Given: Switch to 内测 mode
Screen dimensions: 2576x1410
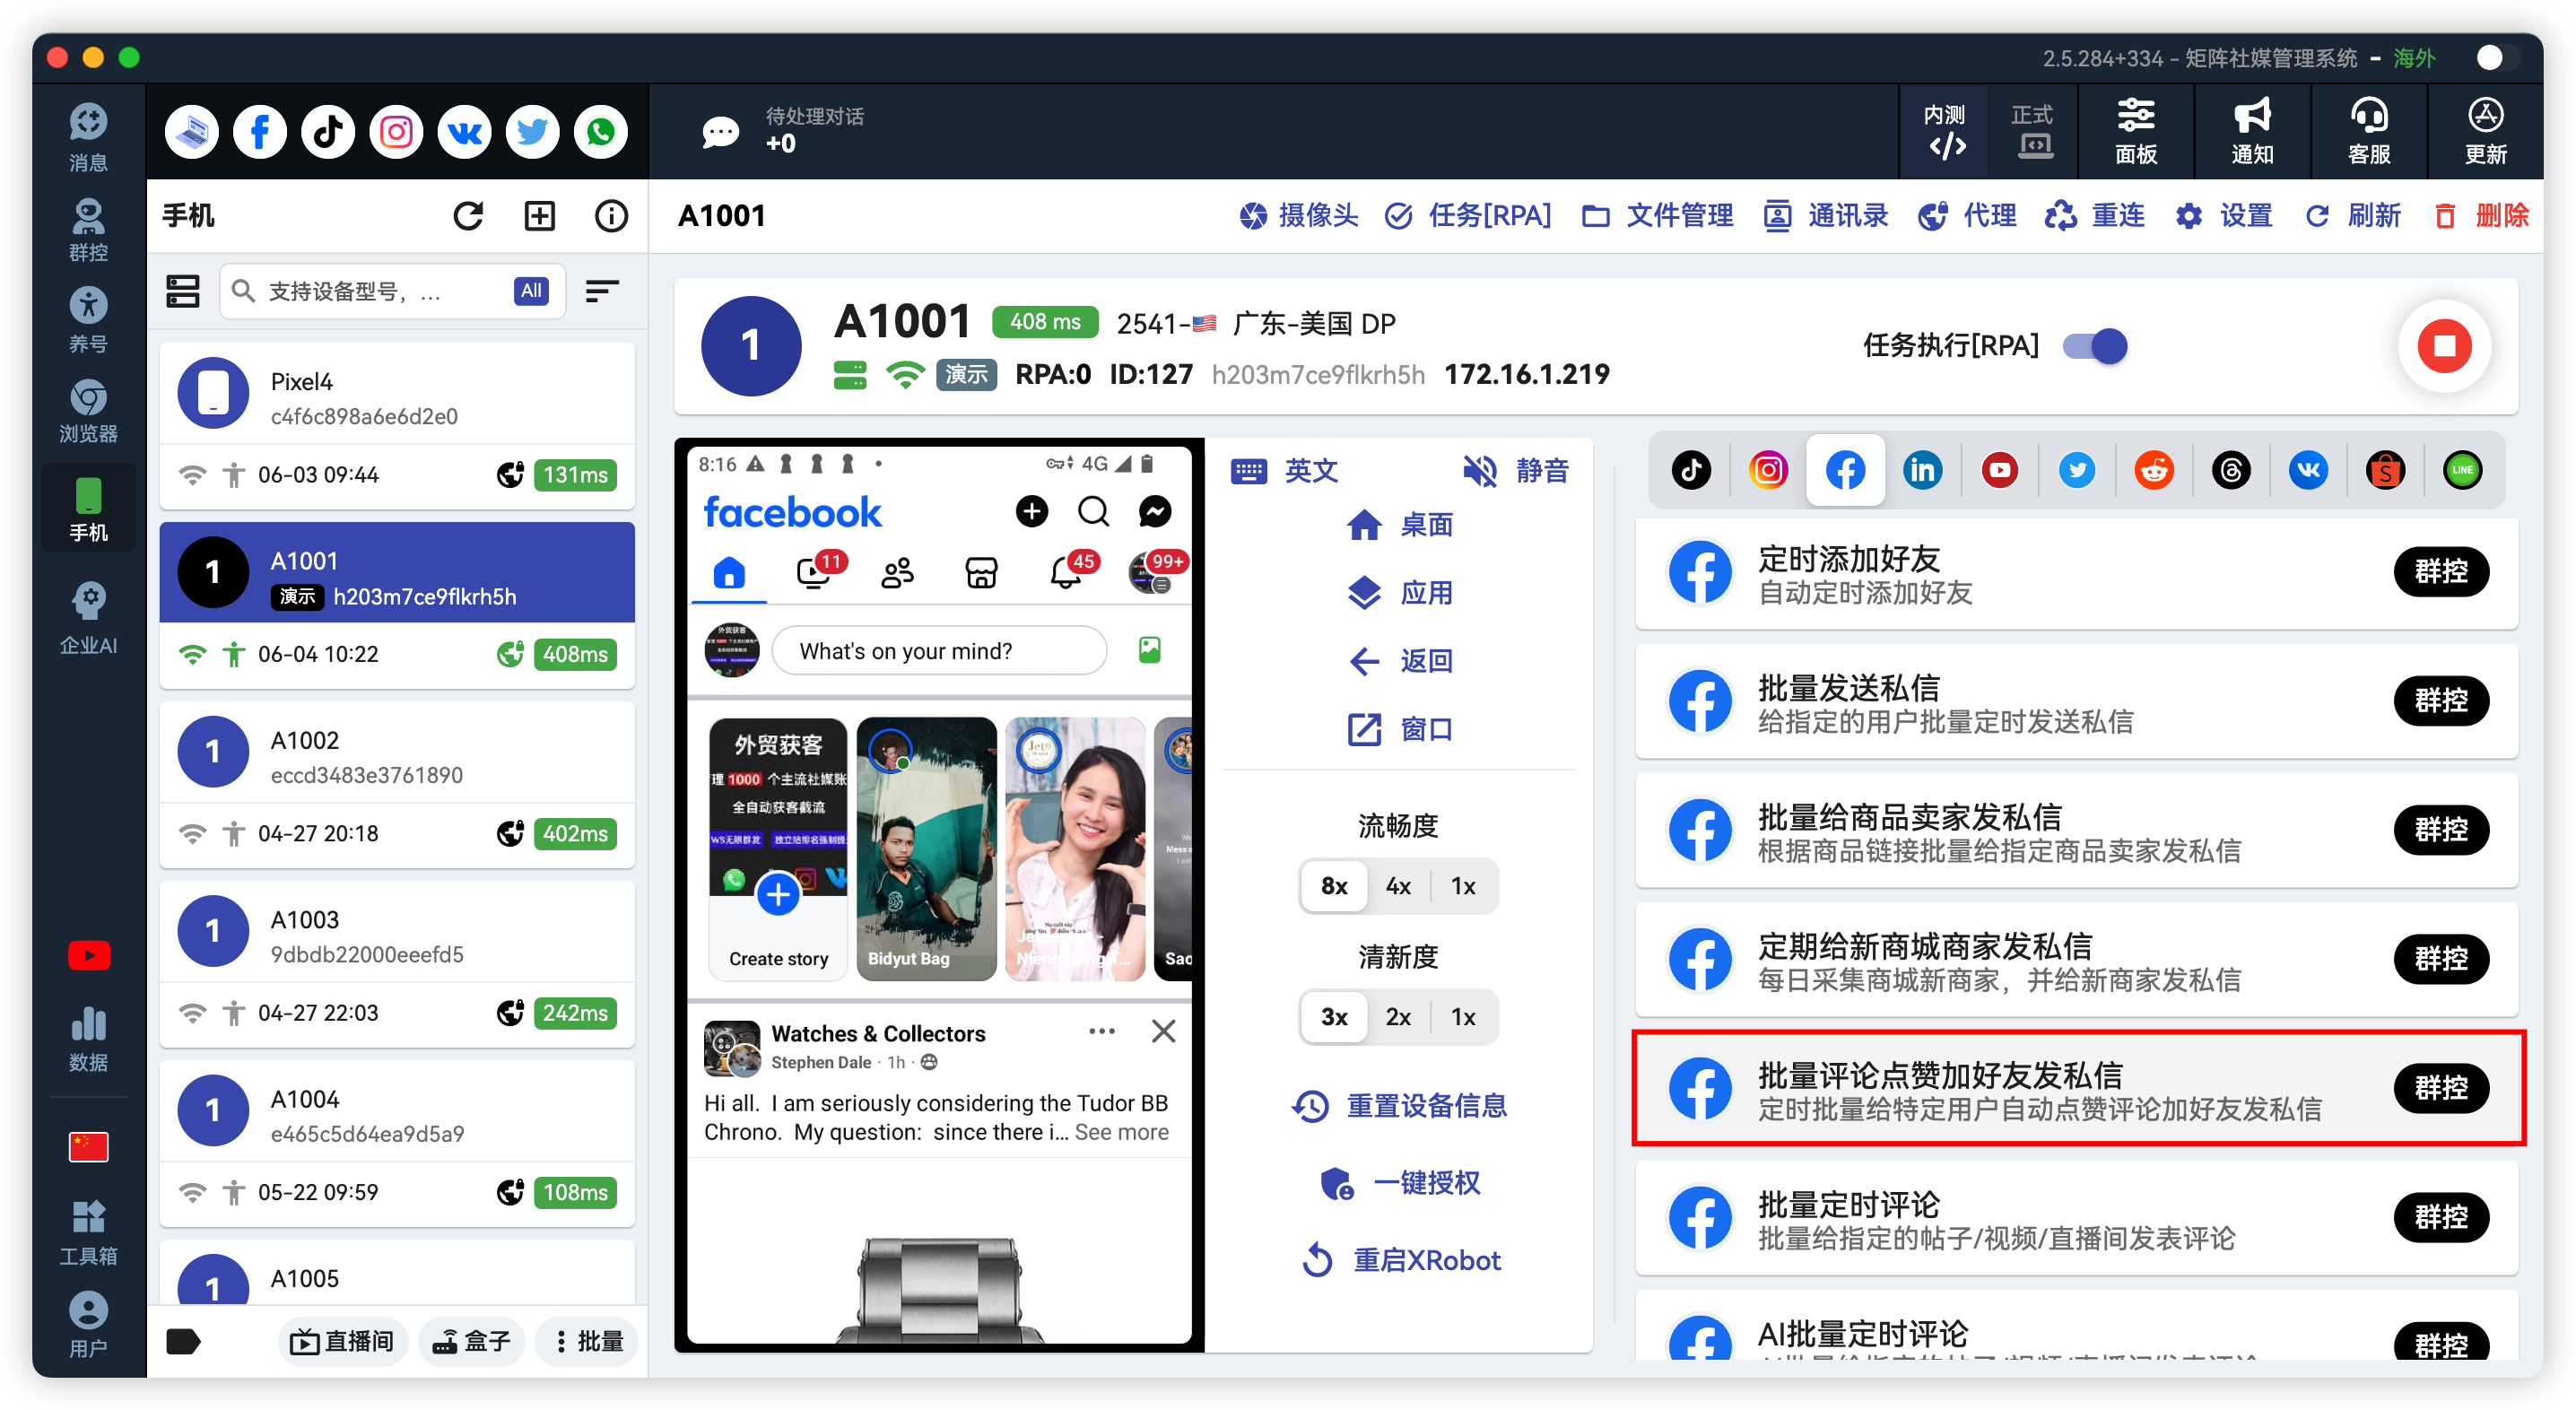Looking at the screenshot, I should (x=1945, y=132).
